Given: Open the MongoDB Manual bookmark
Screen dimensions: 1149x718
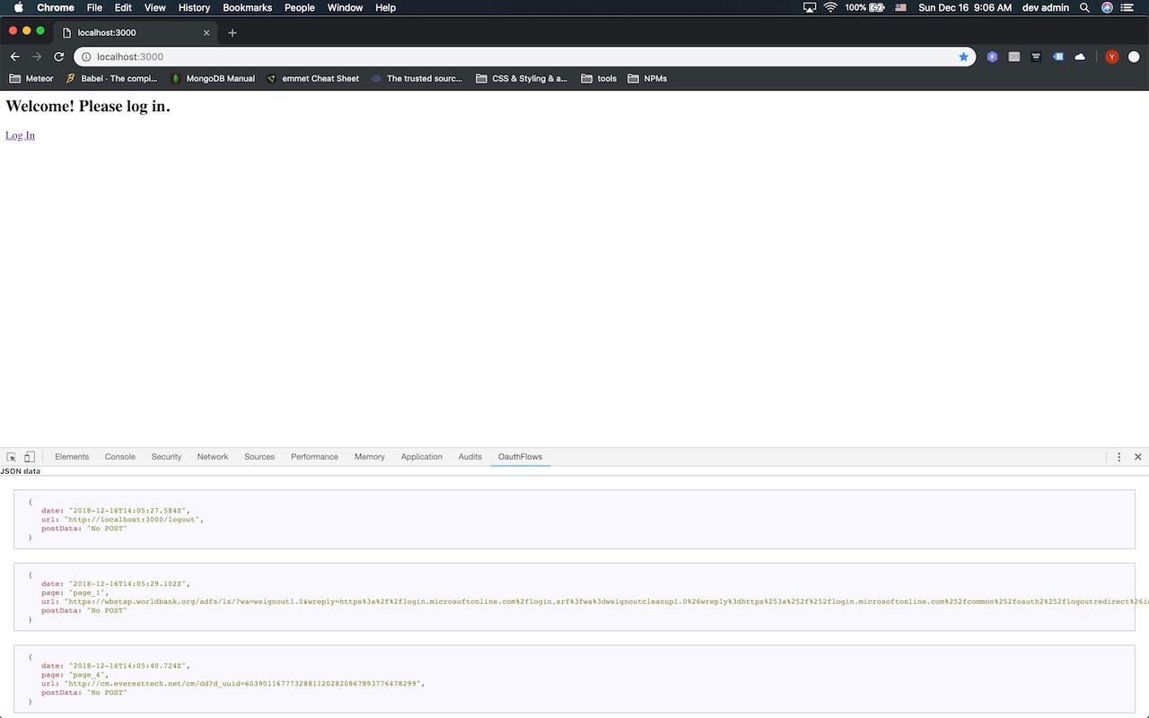Looking at the screenshot, I should pyautogui.click(x=213, y=78).
